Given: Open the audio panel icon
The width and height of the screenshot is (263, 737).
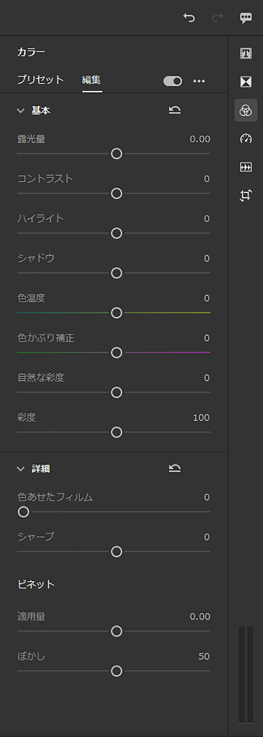Looking at the screenshot, I should pos(246,167).
